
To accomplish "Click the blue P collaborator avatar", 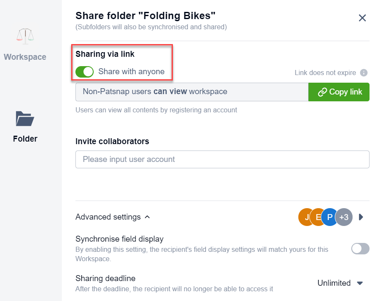I will coord(329,217).
